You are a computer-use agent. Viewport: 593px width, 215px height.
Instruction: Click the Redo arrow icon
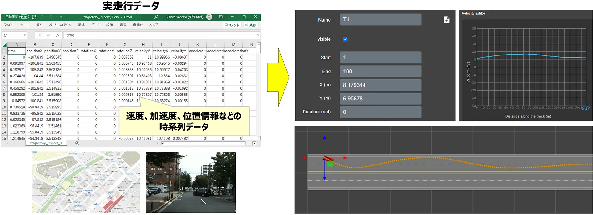(52, 17)
